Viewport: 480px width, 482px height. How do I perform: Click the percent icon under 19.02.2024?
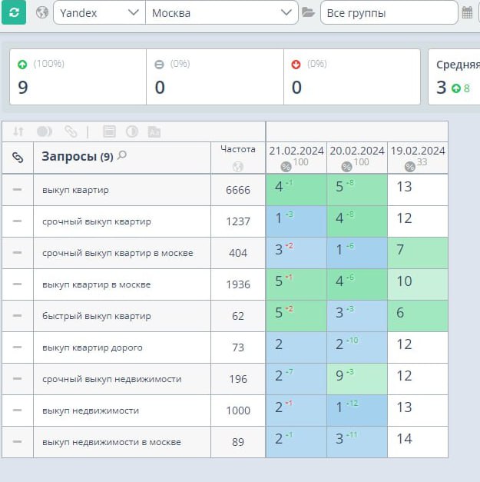click(x=410, y=167)
